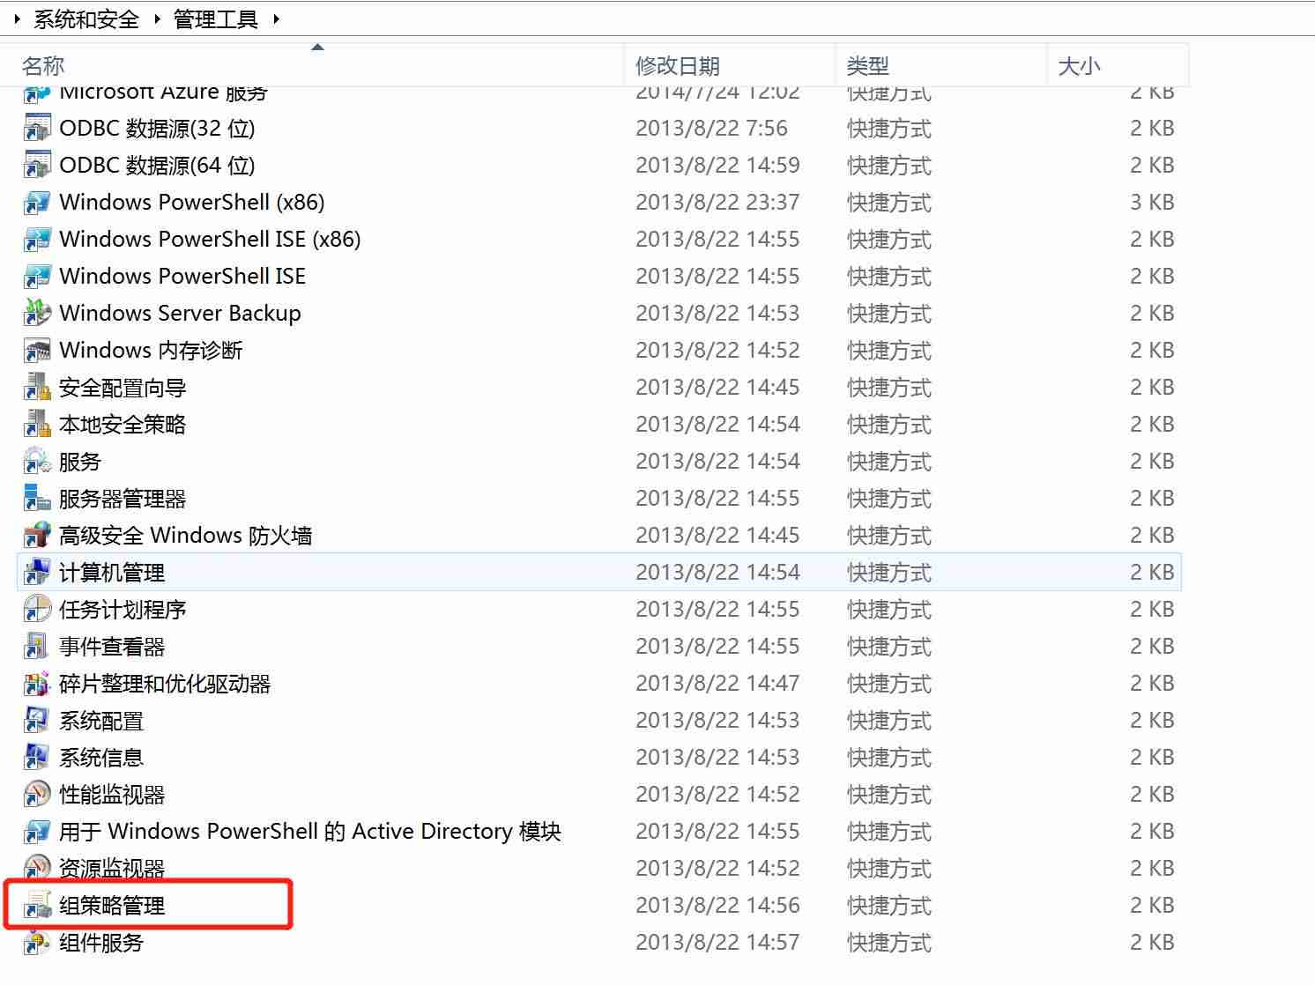Click the date 2013/8/22 14:59
The height and width of the screenshot is (985, 1315).
717,166
